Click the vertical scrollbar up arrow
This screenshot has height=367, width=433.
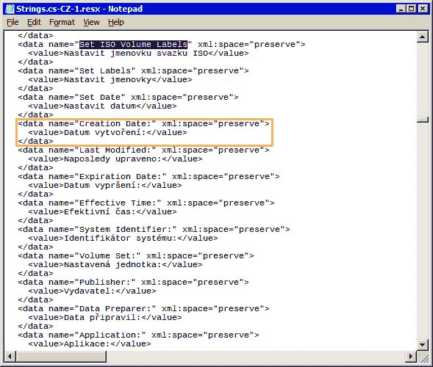(422, 37)
